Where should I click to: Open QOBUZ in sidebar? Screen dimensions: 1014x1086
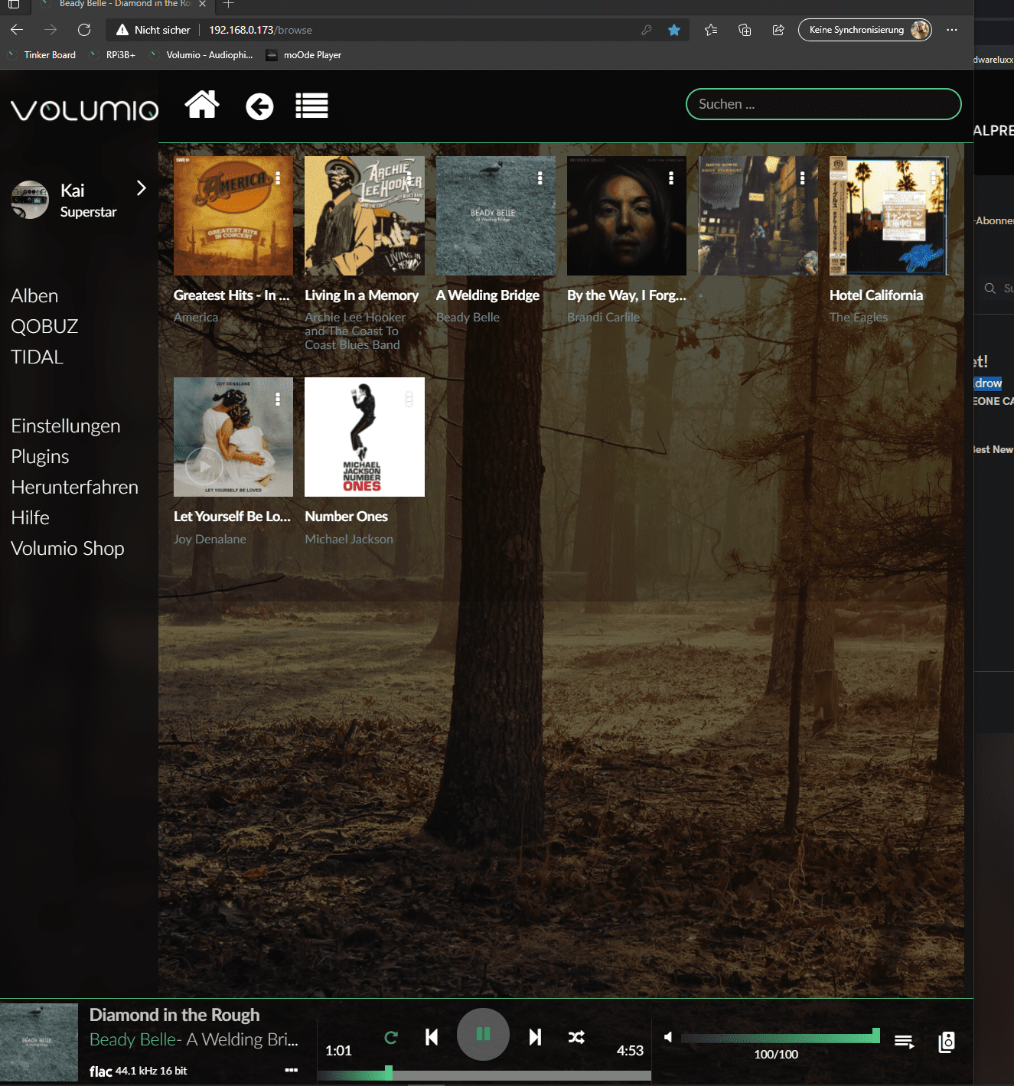tap(44, 327)
